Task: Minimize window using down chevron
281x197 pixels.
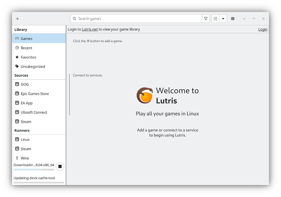Action: coord(244,19)
